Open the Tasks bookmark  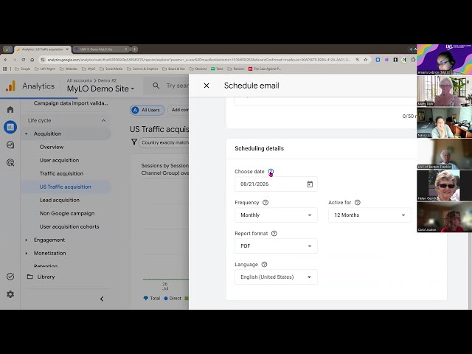(x=217, y=69)
